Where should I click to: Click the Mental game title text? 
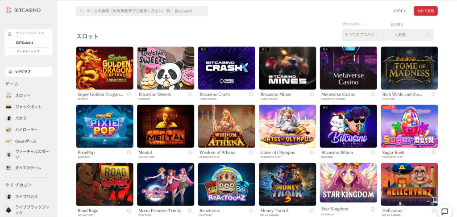pos(145,152)
